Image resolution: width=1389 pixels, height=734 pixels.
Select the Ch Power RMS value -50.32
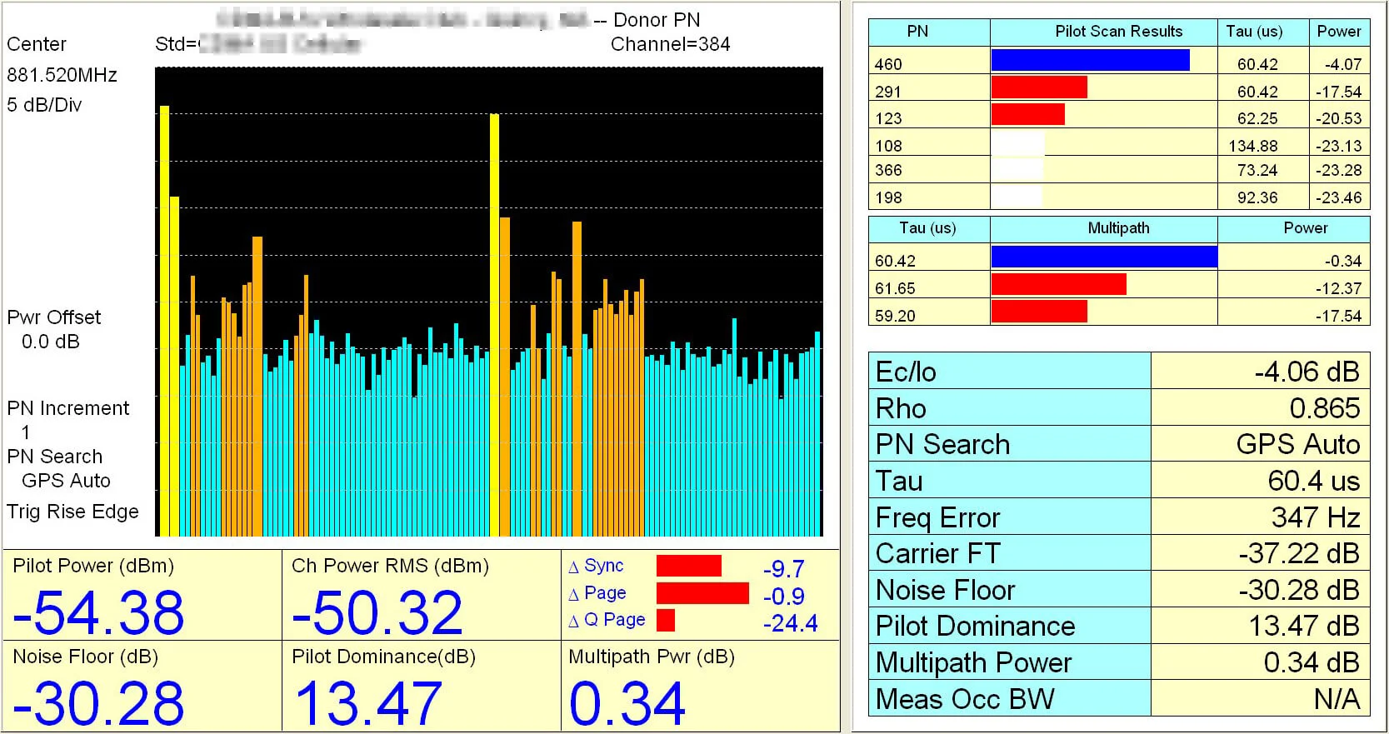click(377, 612)
